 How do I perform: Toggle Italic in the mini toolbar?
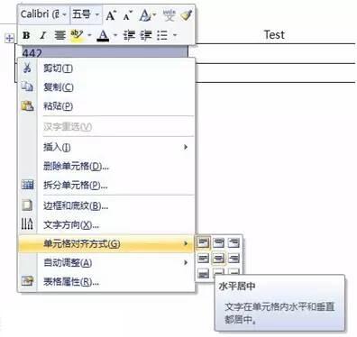click(x=43, y=35)
